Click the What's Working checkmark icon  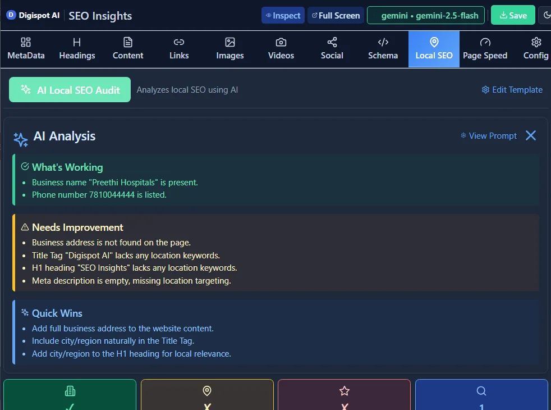coord(25,166)
